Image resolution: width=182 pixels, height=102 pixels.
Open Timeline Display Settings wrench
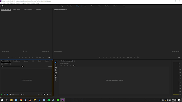pyautogui.click(x=74, y=66)
